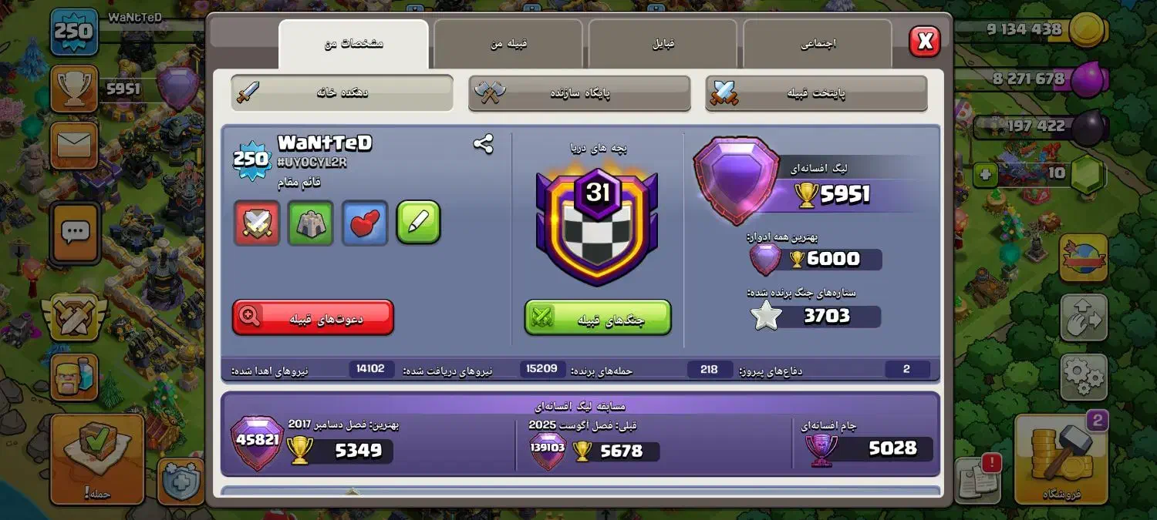Screen dimensions: 1157x520
Task: Select the پایتخت قبیله clan capital button
Action: [816, 93]
